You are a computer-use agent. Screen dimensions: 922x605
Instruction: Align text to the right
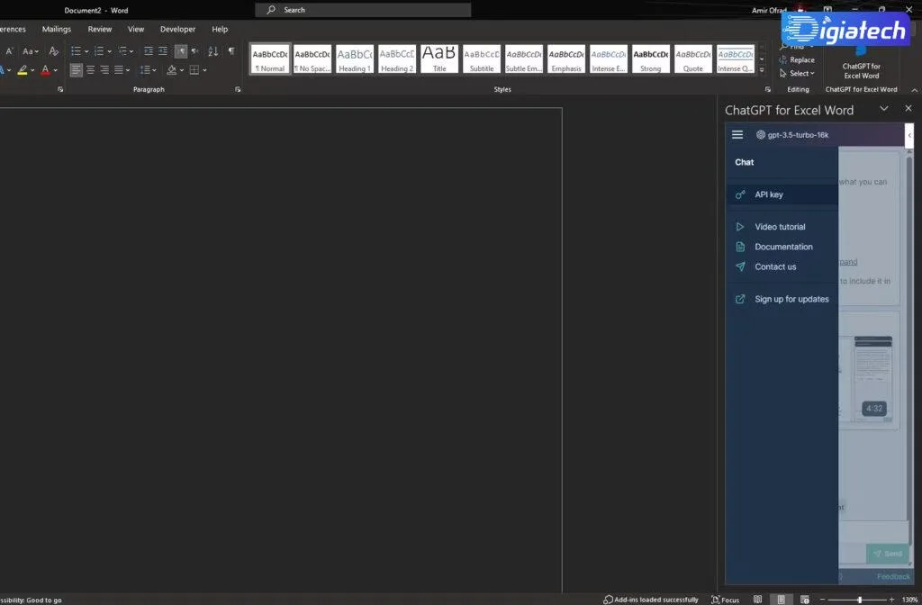(104, 70)
